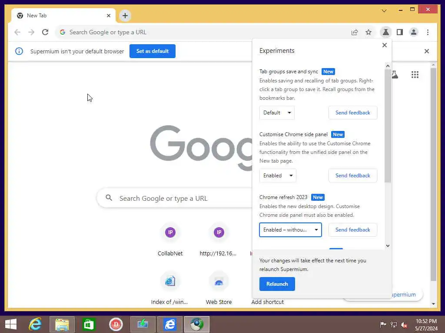The height and width of the screenshot is (333, 445).
Task: Open File Explorer from taskbar
Action: [62, 324]
